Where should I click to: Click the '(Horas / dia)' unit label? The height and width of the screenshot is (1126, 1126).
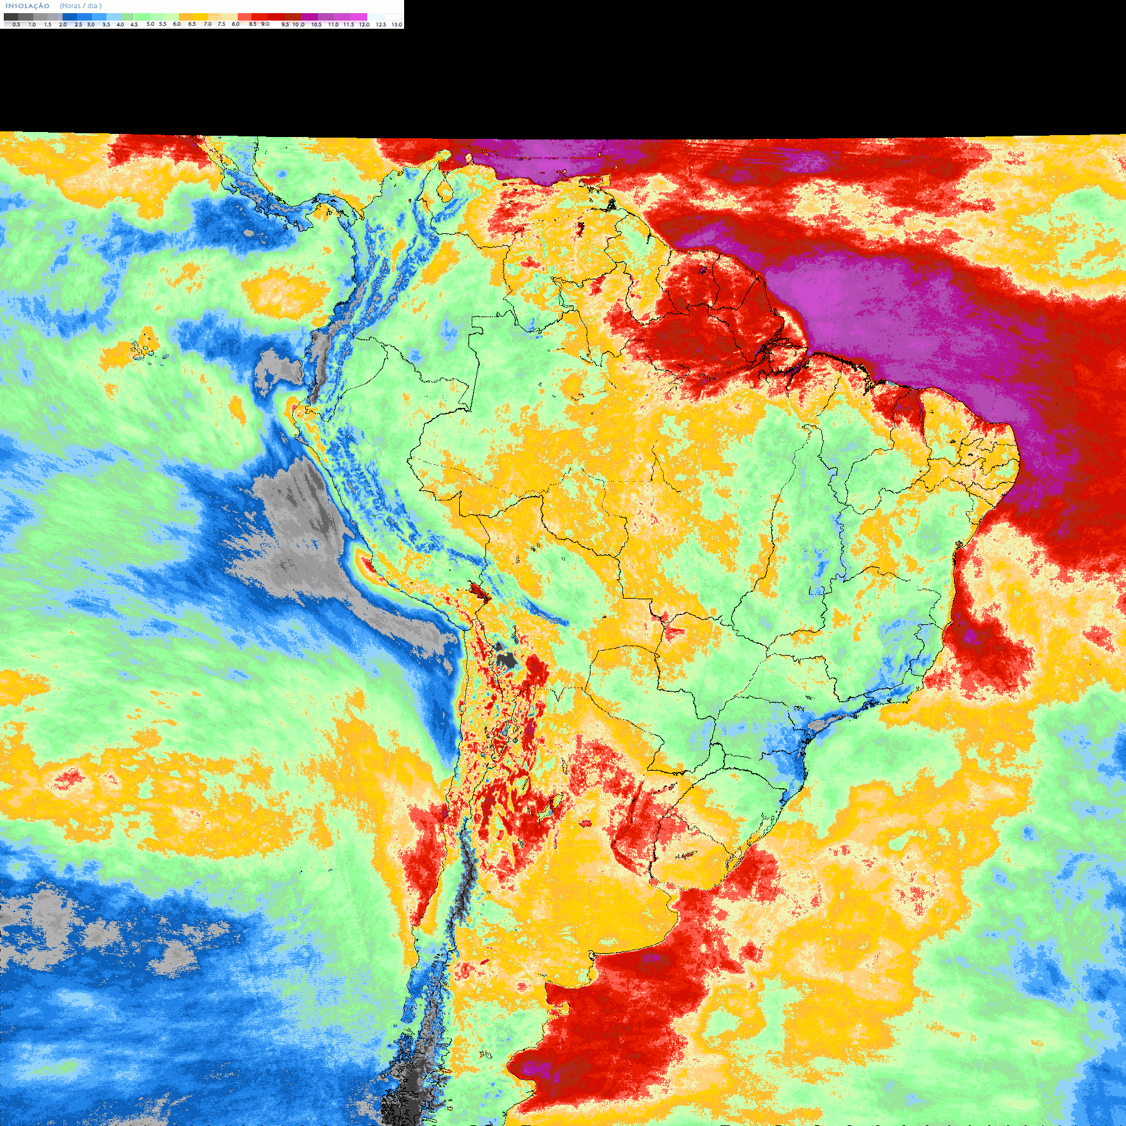click(81, 6)
